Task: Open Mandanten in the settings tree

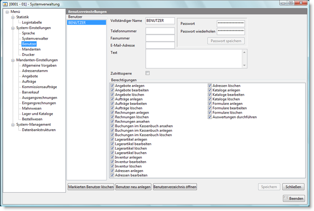Action: (31, 49)
